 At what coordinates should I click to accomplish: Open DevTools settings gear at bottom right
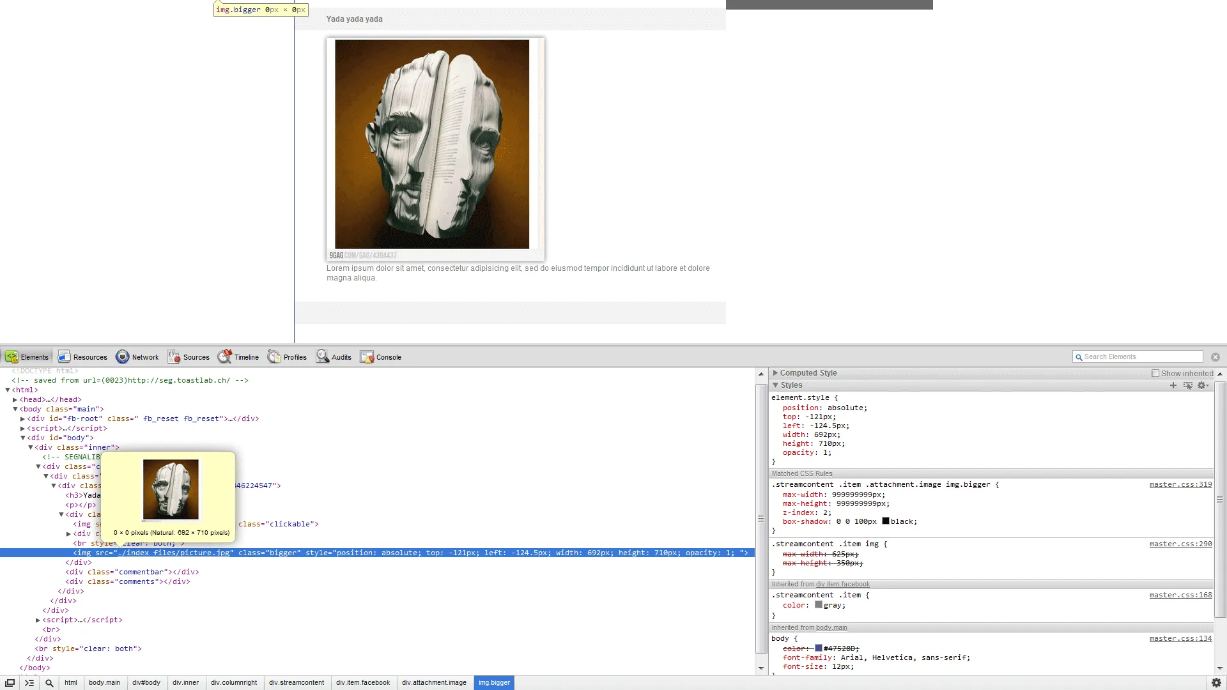tap(1216, 682)
